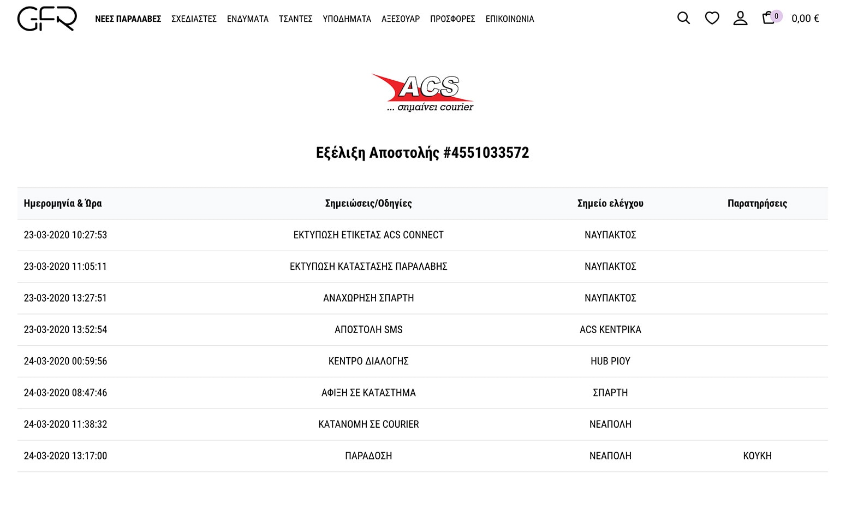Select the date 23-03-2020 13:52:54

point(65,329)
